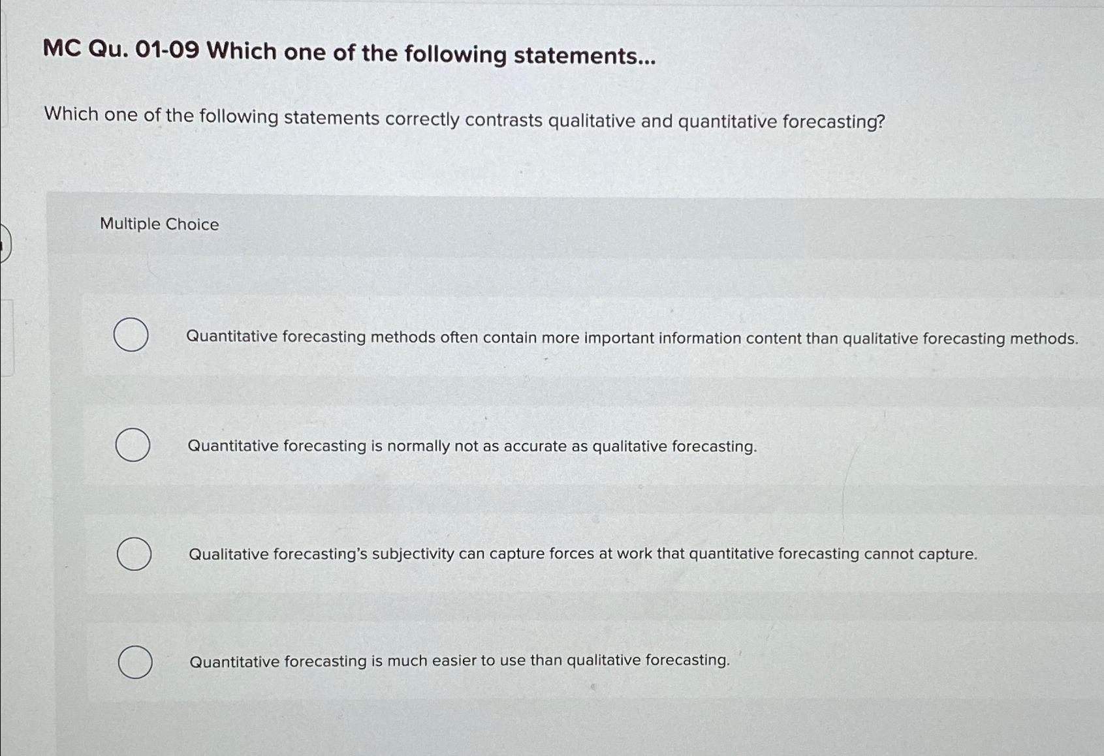
Task: Click the partially visible circular control on left edge
Action: (x=3, y=241)
